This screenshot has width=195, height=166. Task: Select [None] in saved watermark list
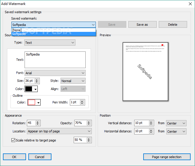[54, 30]
